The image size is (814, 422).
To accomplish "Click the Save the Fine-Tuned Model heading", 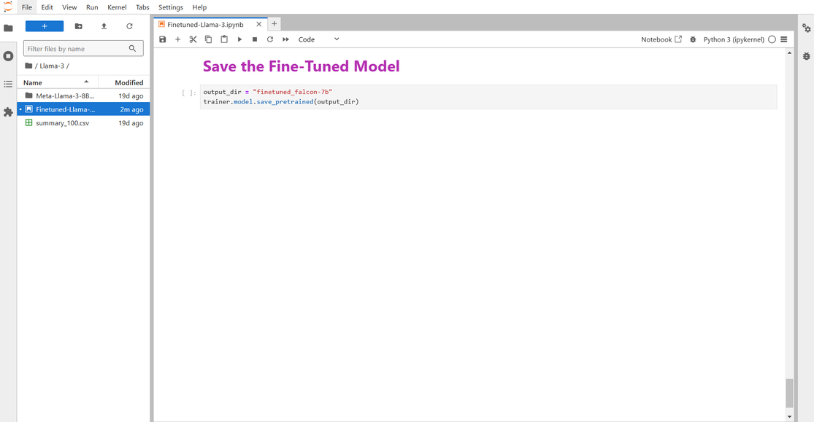I will coord(301,66).
